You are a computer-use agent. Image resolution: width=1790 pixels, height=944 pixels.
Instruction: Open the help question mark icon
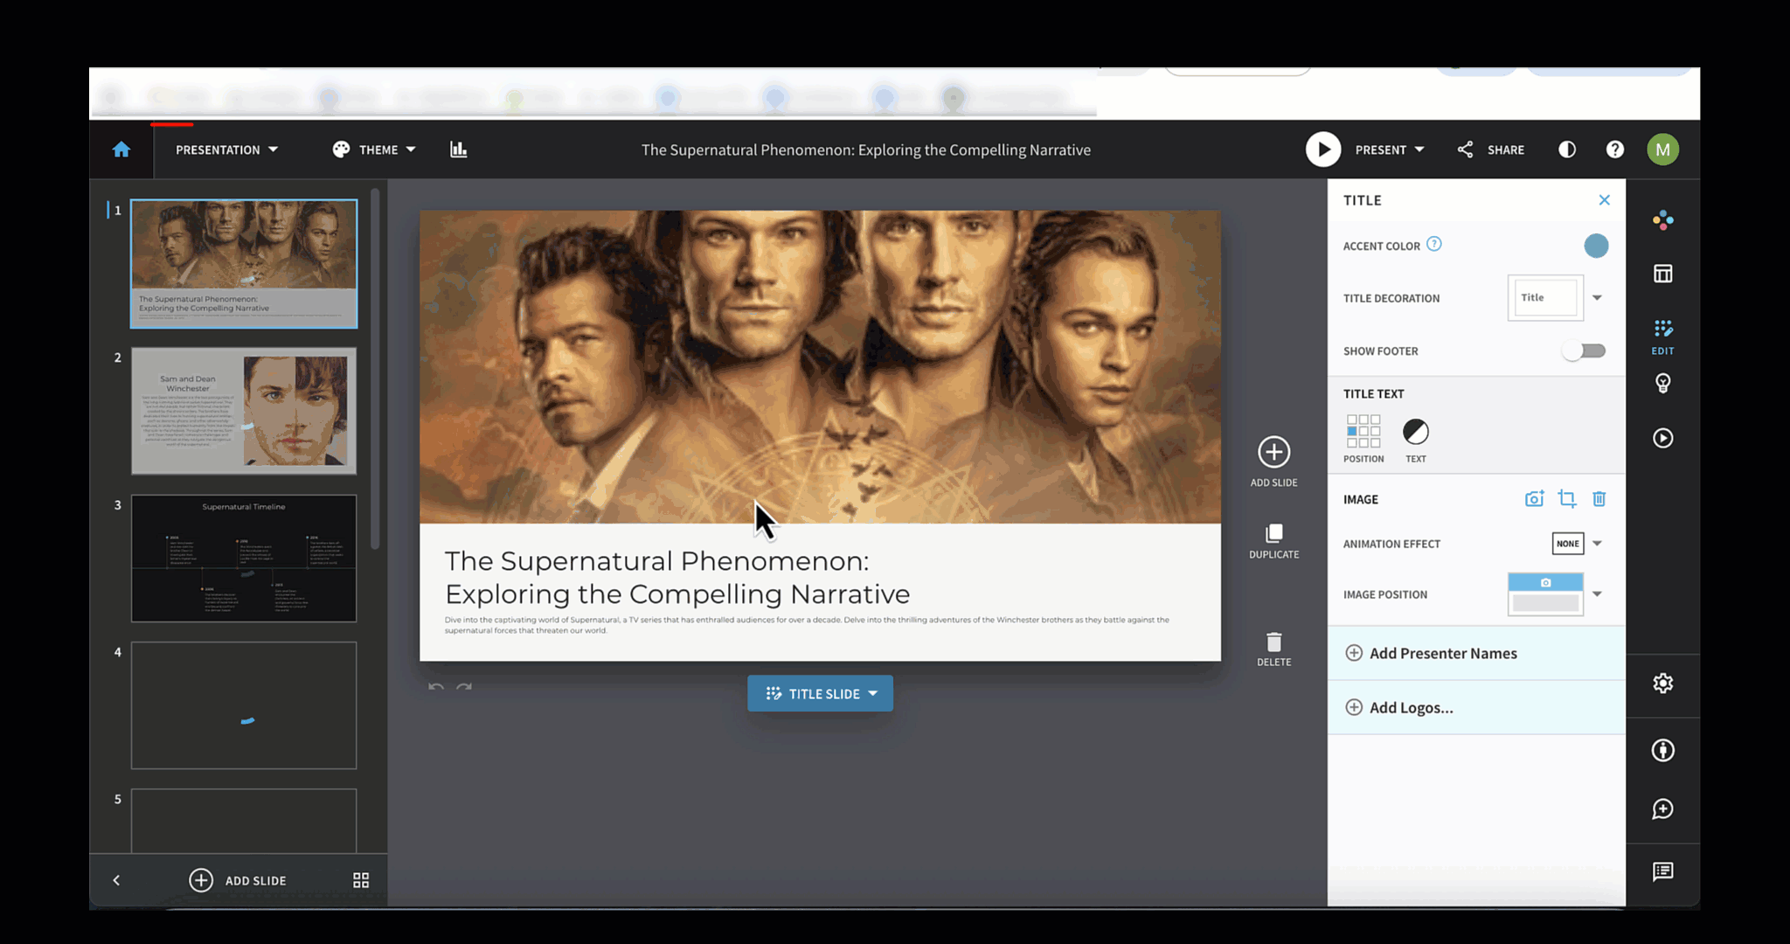point(1615,149)
